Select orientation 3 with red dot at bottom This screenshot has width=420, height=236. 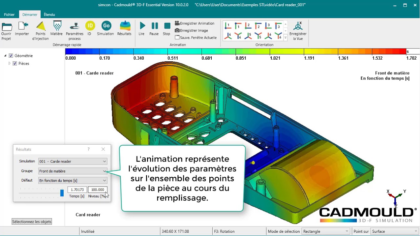coord(268,26)
